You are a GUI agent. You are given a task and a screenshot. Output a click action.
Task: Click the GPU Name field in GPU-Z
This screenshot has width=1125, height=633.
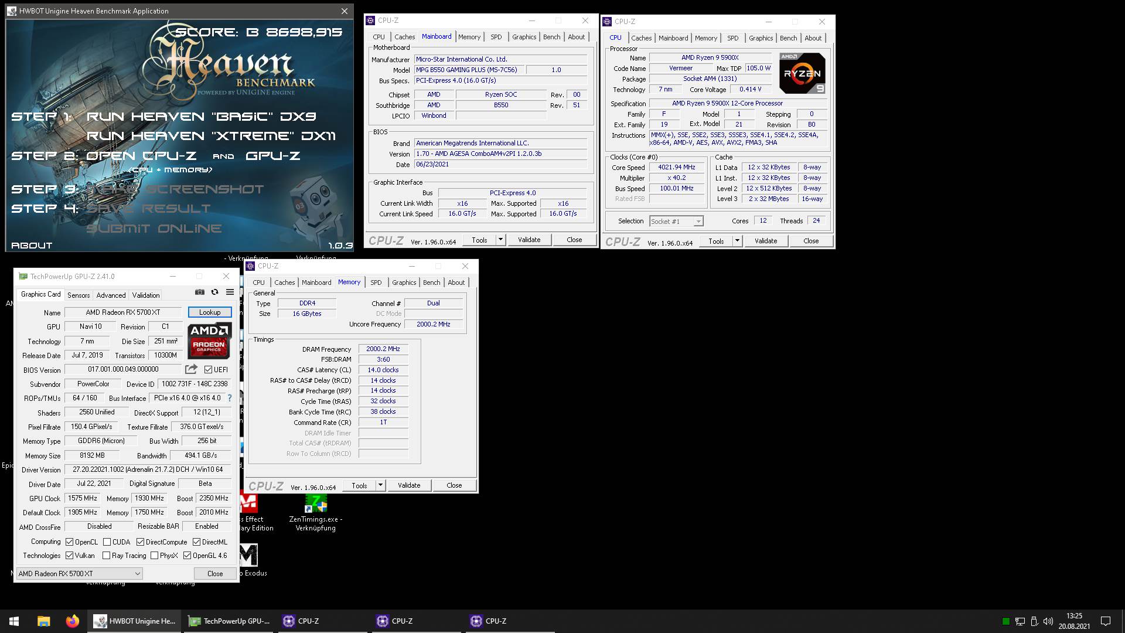[123, 312]
